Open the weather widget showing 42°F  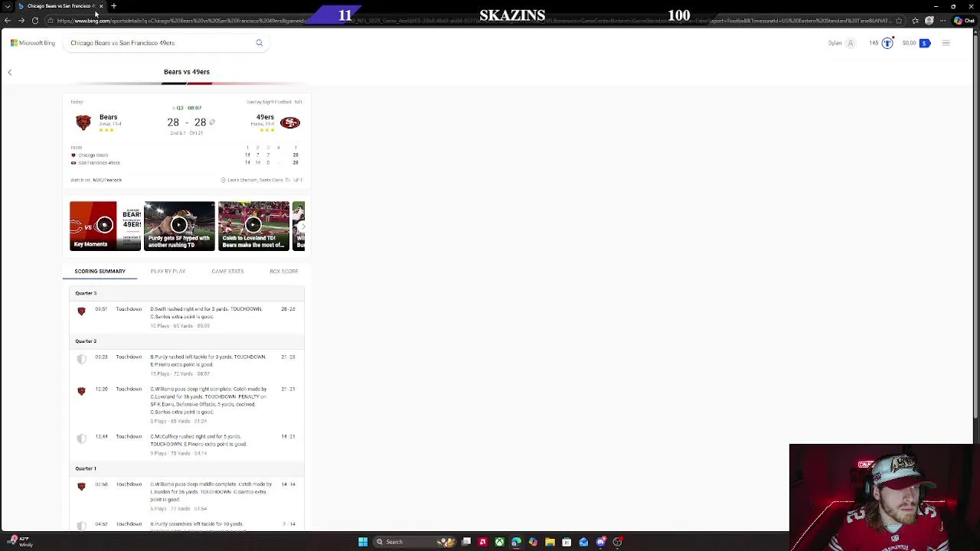click(19, 541)
